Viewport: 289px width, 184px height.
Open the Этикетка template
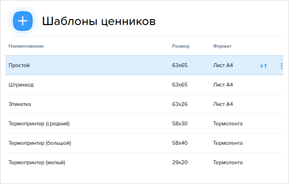(x=144, y=104)
